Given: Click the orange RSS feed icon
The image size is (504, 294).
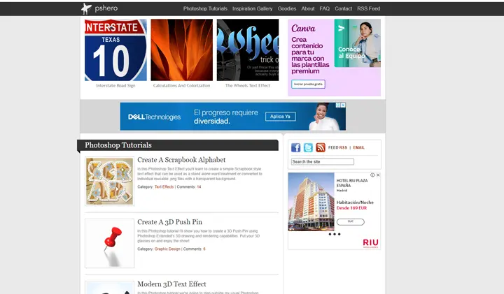Looking at the screenshot, I should pos(321,147).
